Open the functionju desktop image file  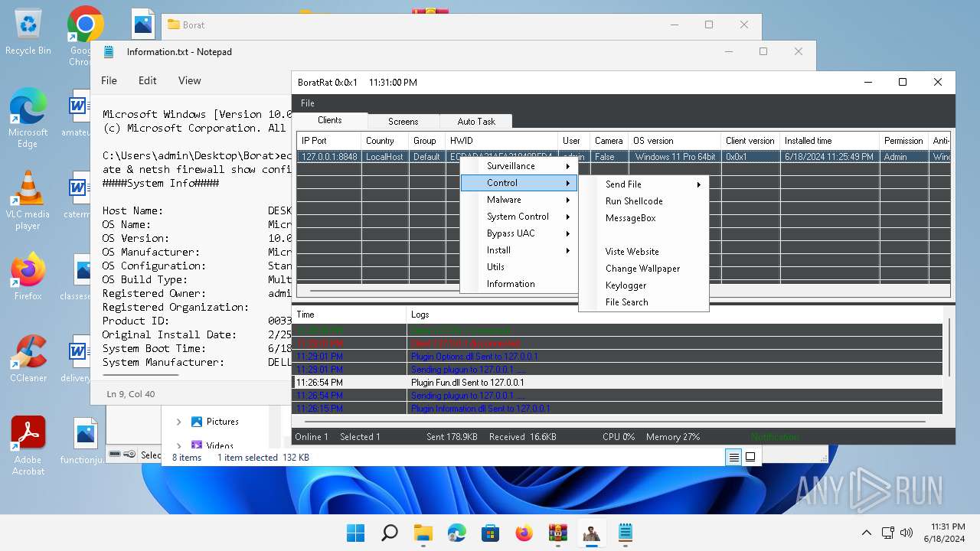[x=84, y=442]
